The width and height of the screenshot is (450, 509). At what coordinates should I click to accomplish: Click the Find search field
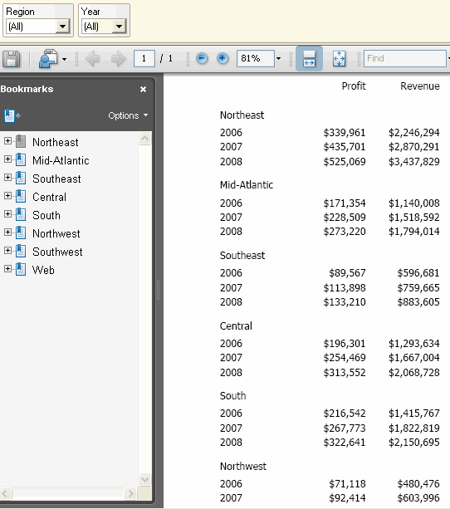pyautogui.click(x=405, y=58)
